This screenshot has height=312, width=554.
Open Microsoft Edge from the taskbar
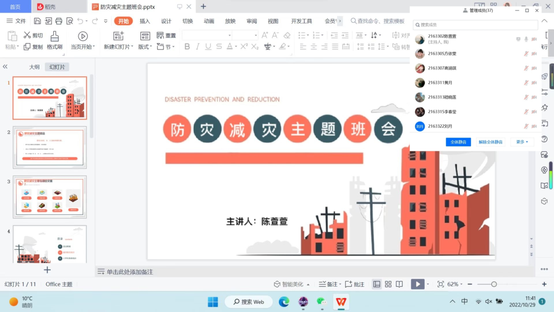click(x=284, y=302)
